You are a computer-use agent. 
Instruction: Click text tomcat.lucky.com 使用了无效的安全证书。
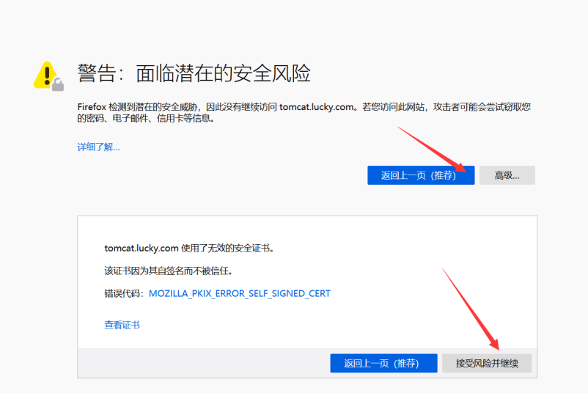click(189, 249)
